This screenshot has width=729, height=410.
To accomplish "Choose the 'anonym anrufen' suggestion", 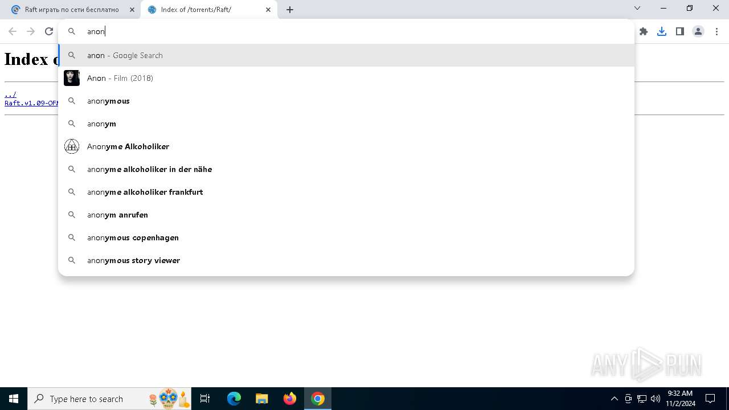I will click(x=346, y=215).
